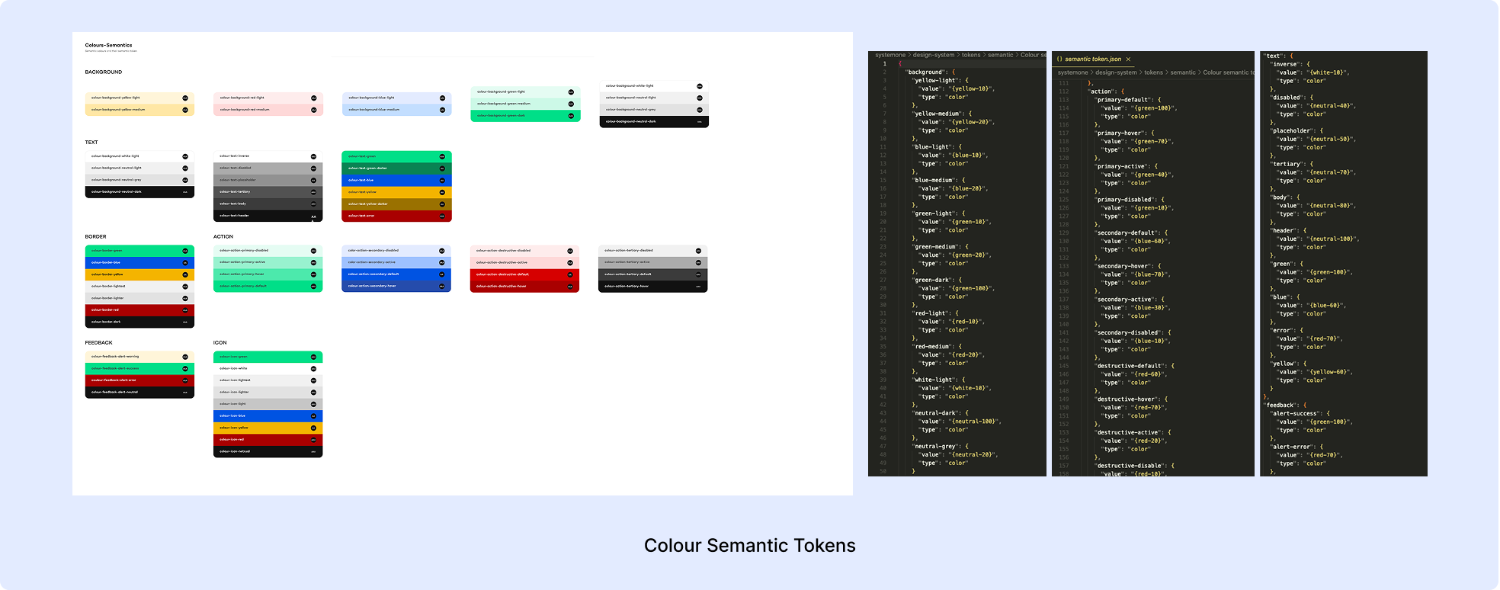The width and height of the screenshot is (1500, 590).
Task: Click the contrast badge on colour-text-blue
Action: coord(442,180)
